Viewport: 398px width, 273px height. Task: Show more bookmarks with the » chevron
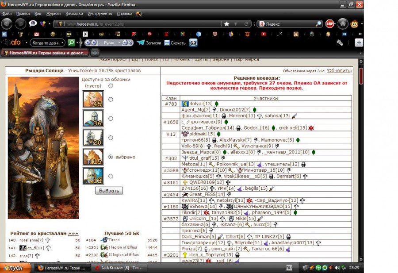tap(360, 34)
